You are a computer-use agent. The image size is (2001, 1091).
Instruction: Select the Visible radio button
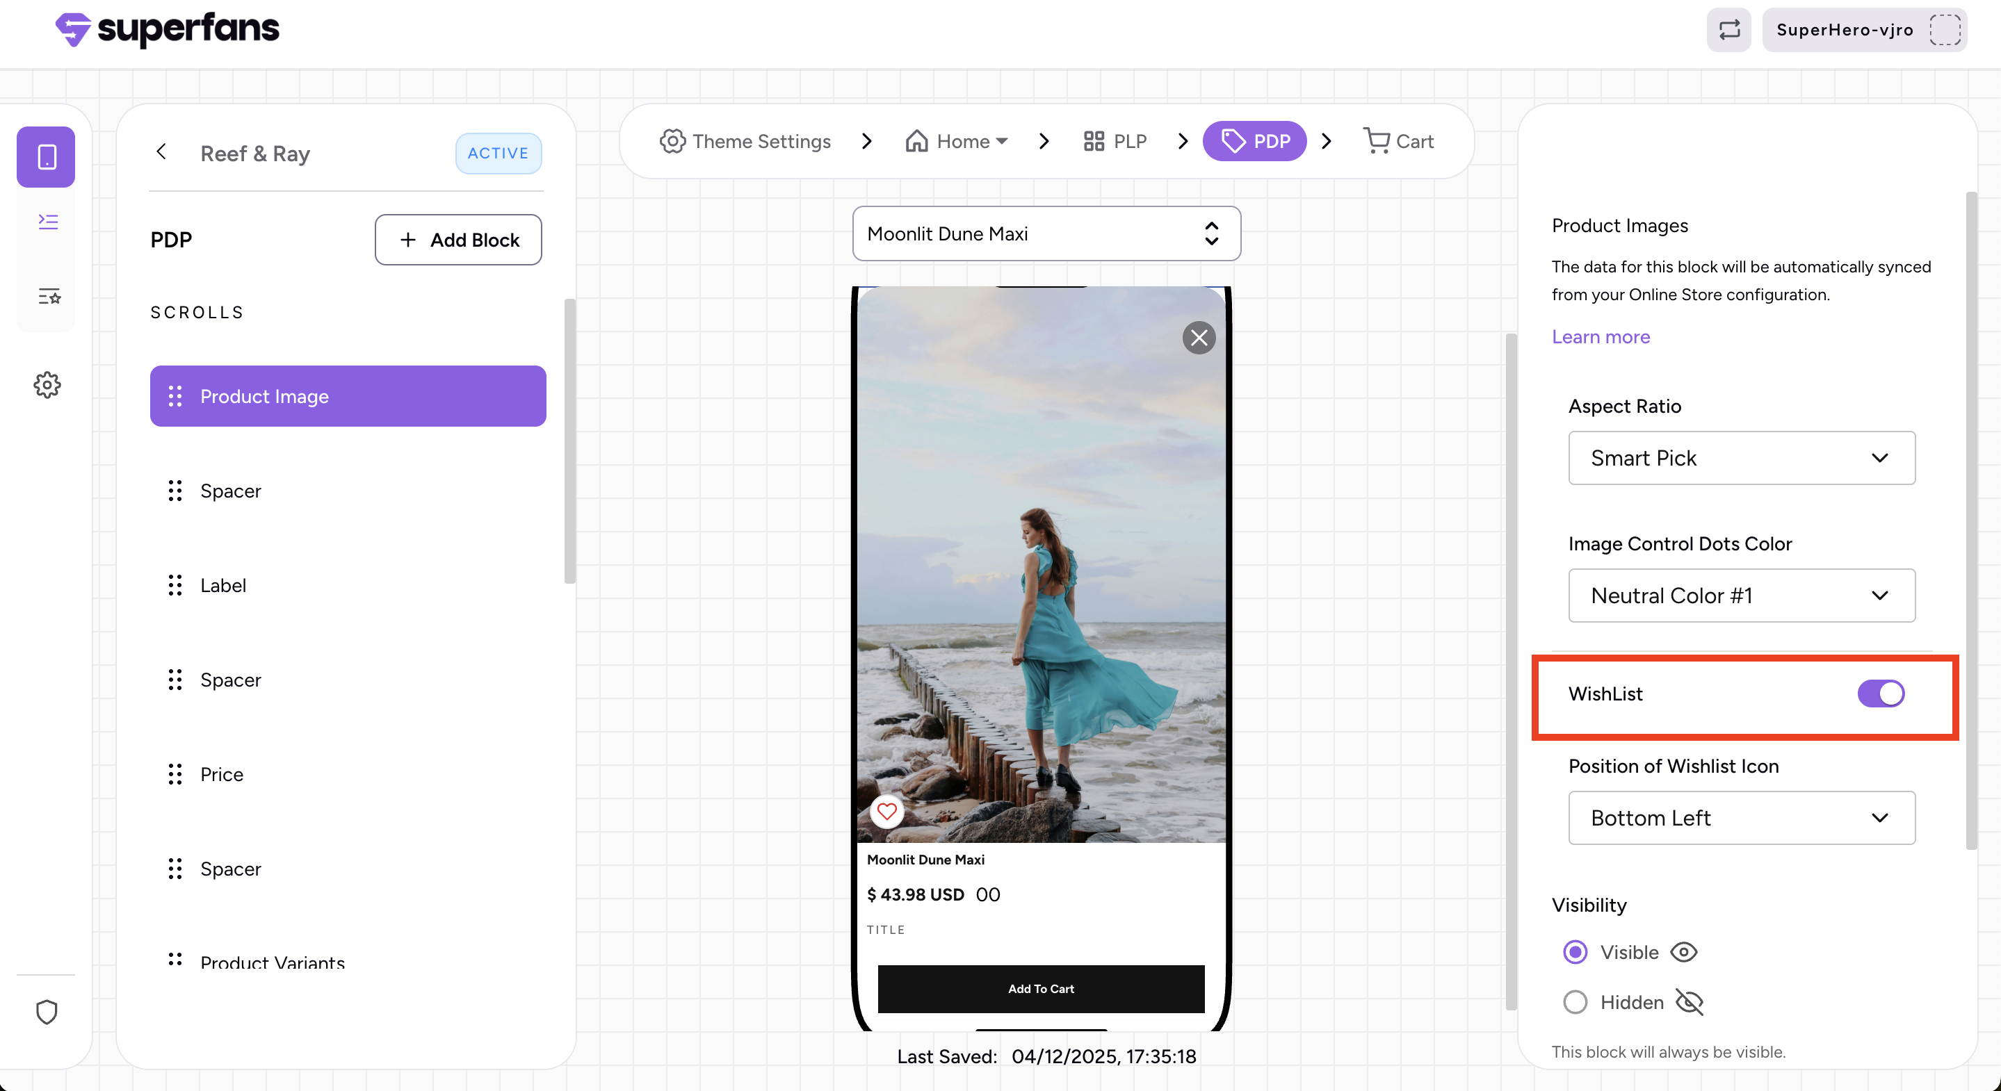(1575, 952)
